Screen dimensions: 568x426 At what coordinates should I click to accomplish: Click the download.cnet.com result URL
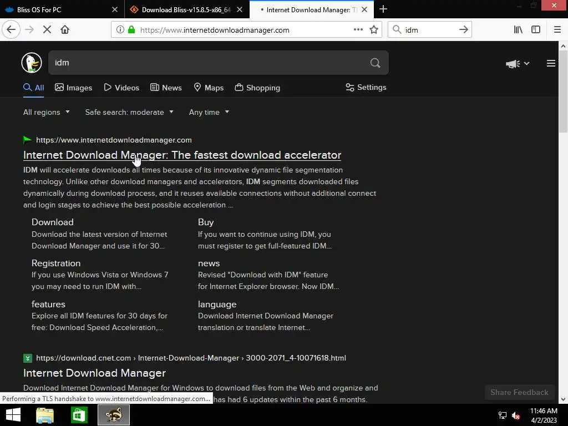tap(191, 358)
